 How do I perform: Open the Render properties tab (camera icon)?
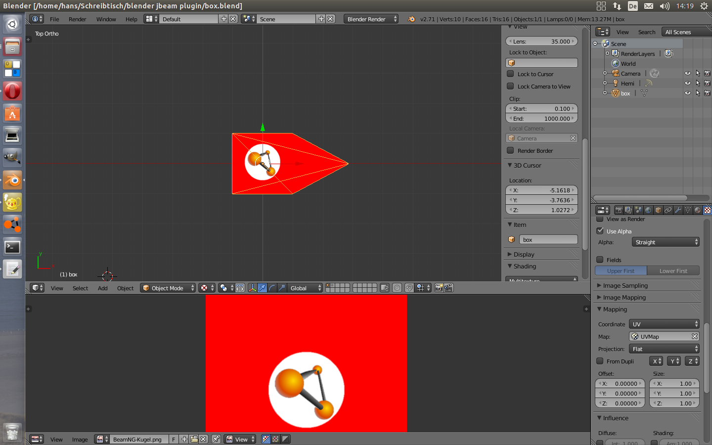pos(619,210)
